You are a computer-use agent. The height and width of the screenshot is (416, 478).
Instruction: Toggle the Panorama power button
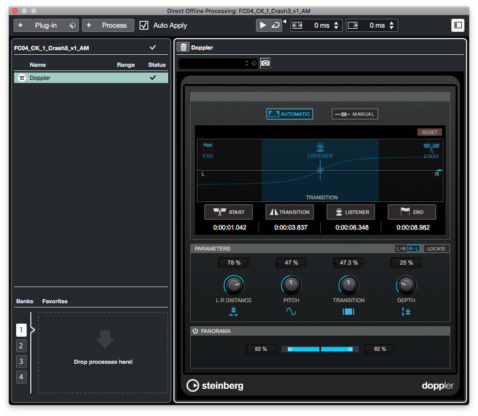click(195, 331)
